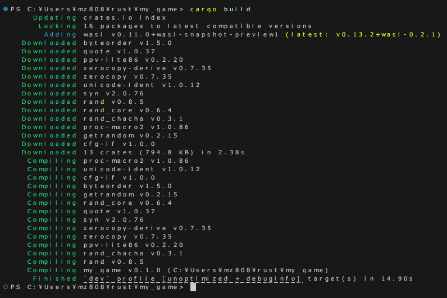This screenshot has height=298, width=447.
Task: Click 'Downloaded unicode-ident v1.0.12' line
Action: [111, 85]
